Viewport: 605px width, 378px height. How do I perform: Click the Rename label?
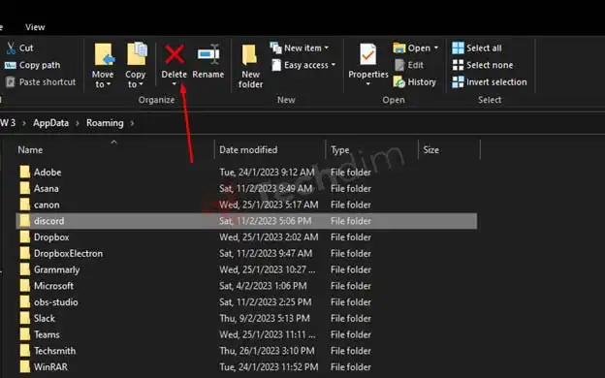point(208,75)
